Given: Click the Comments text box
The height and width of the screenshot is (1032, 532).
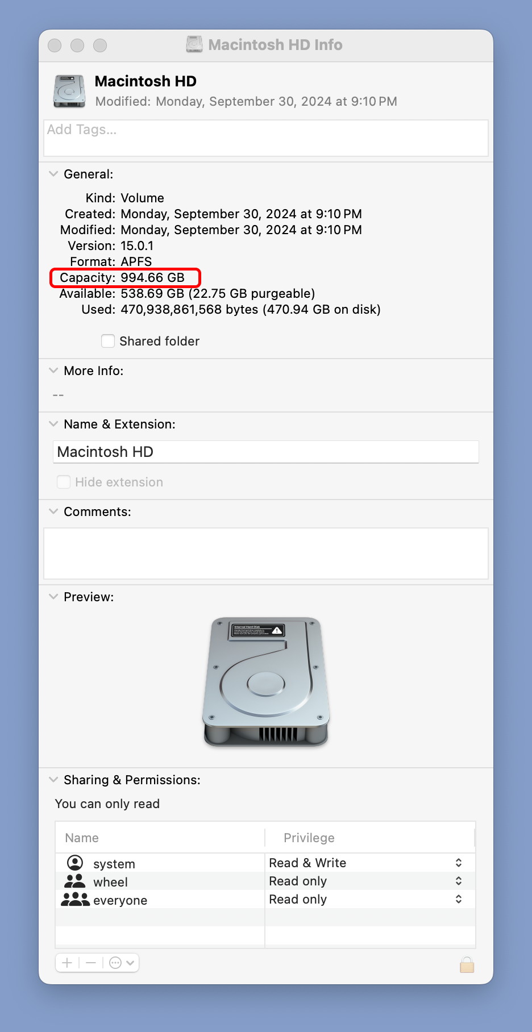Looking at the screenshot, I should tap(266, 554).
